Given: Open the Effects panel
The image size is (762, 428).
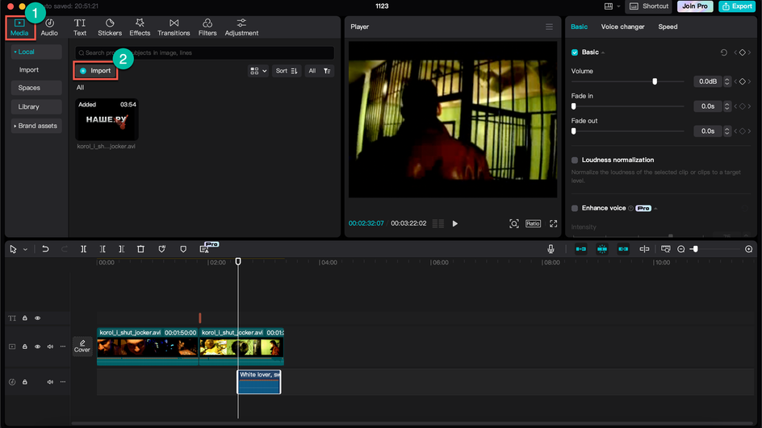Looking at the screenshot, I should (140, 27).
